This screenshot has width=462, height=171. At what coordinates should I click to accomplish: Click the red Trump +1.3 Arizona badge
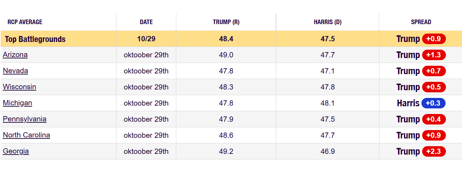click(434, 55)
